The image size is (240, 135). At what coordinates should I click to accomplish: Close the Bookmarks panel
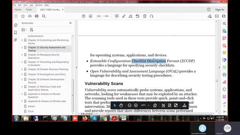70,23
